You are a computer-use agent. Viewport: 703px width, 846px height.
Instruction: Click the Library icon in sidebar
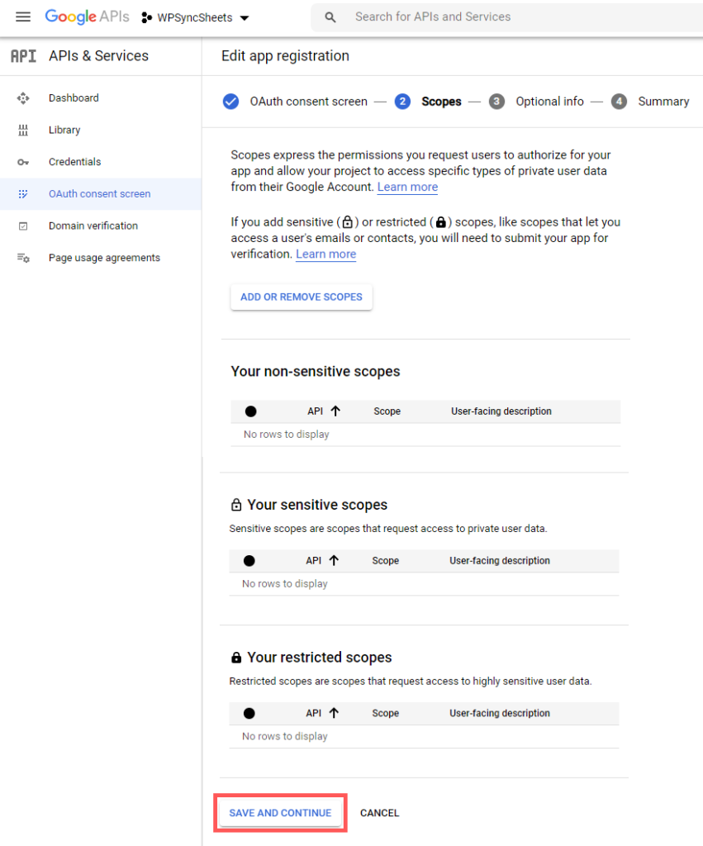[x=22, y=130]
